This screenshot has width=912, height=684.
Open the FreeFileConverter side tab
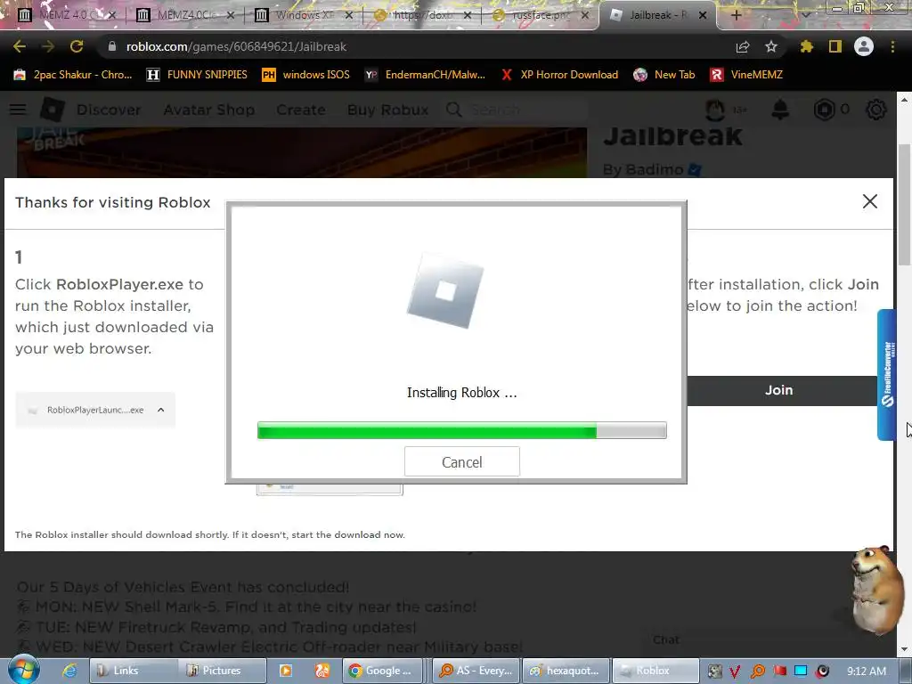tap(887, 375)
